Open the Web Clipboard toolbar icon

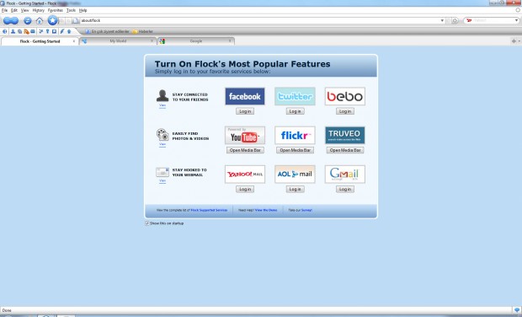click(54, 31)
